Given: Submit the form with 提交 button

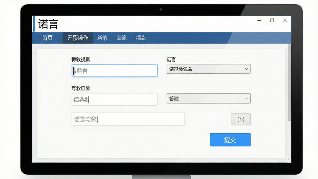Looking at the screenshot, I should (230, 140).
